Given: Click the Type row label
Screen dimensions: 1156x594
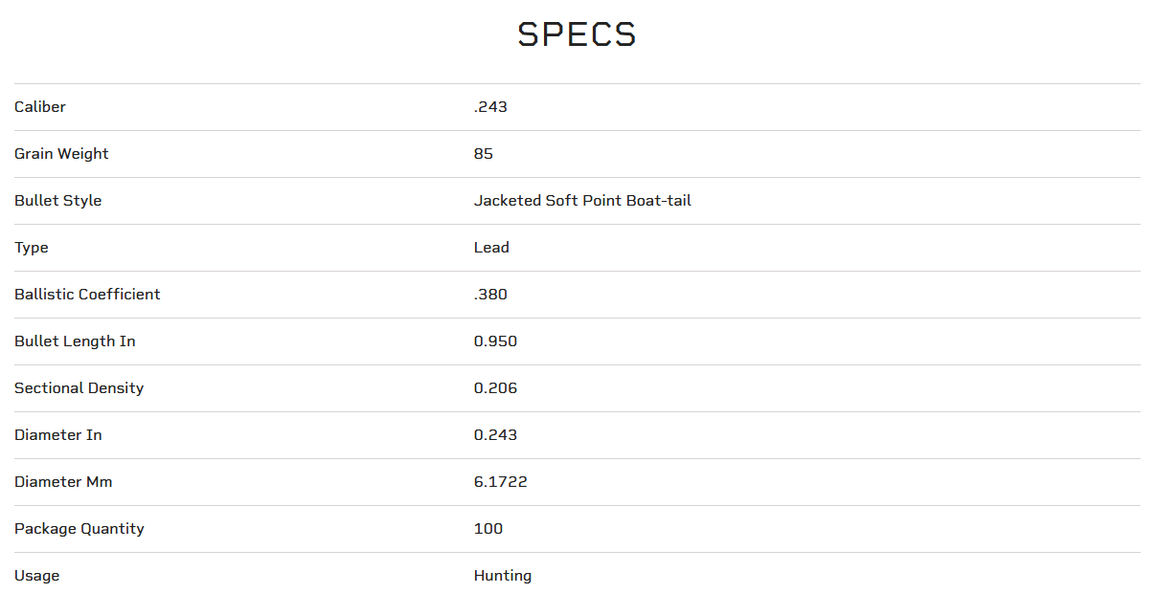Looking at the screenshot, I should (x=32, y=248).
